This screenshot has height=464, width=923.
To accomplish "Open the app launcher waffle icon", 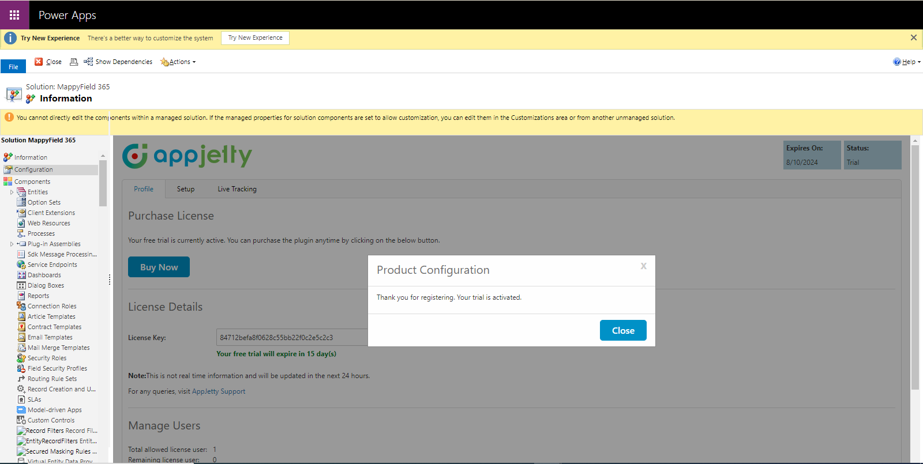I will point(14,15).
